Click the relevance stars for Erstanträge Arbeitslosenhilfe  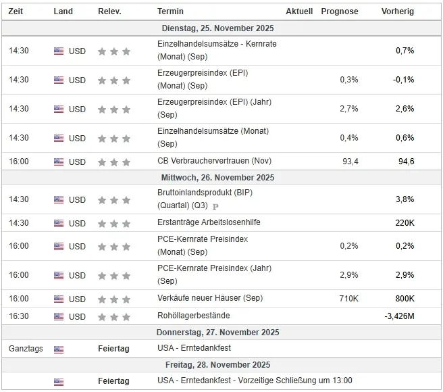[x=114, y=223]
